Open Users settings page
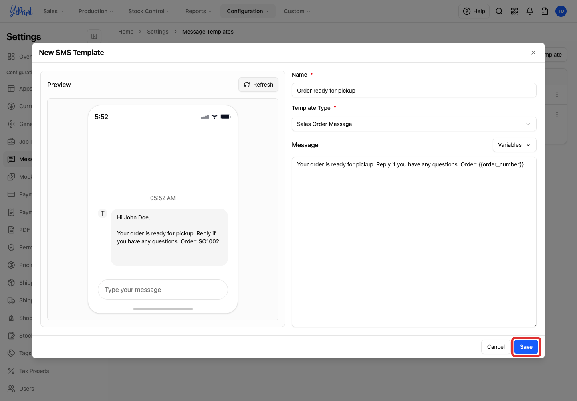577x401 pixels. click(x=27, y=389)
